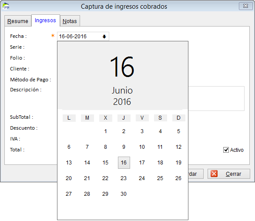Switch to the Resume tab
This screenshot has height=221, width=255.
(18, 21)
